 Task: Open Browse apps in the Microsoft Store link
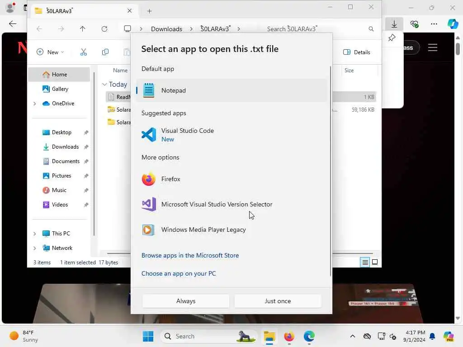[190, 256]
